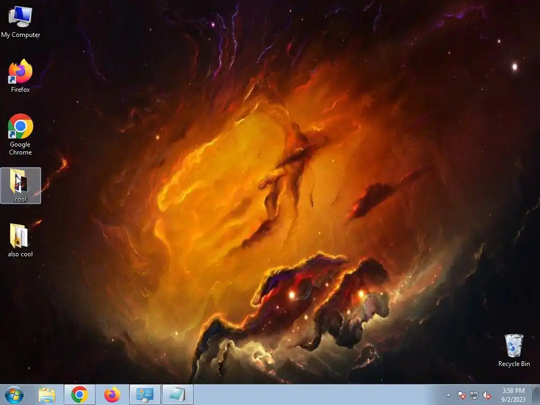The width and height of the screenshot is (540, 405).
Task: Select the also cool folder
Action: pos(21,240)
